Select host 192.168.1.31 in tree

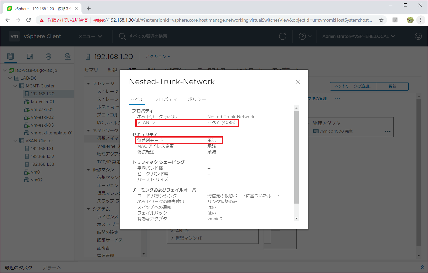pos(42,149)
